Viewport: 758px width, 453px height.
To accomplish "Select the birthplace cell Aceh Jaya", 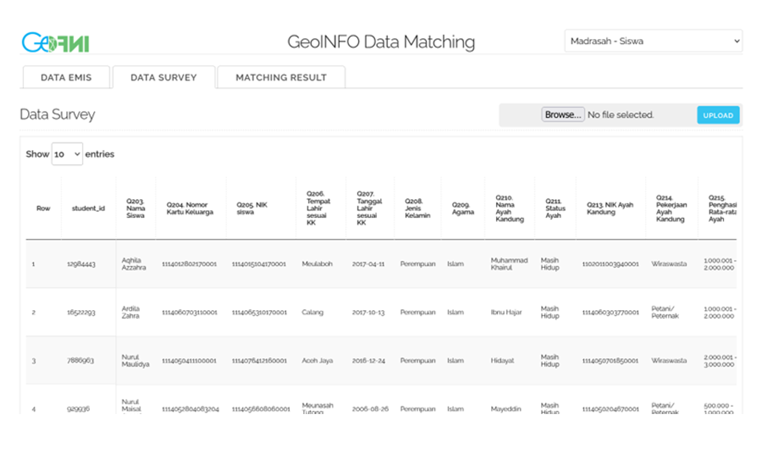I will tap(317, 360).
